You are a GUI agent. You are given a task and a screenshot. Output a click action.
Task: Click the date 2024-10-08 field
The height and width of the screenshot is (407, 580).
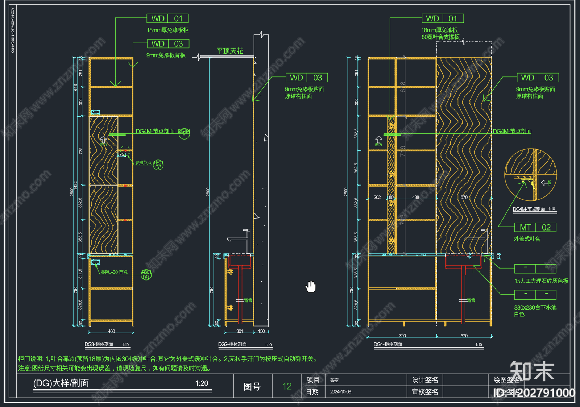click(x=340, y=392)
